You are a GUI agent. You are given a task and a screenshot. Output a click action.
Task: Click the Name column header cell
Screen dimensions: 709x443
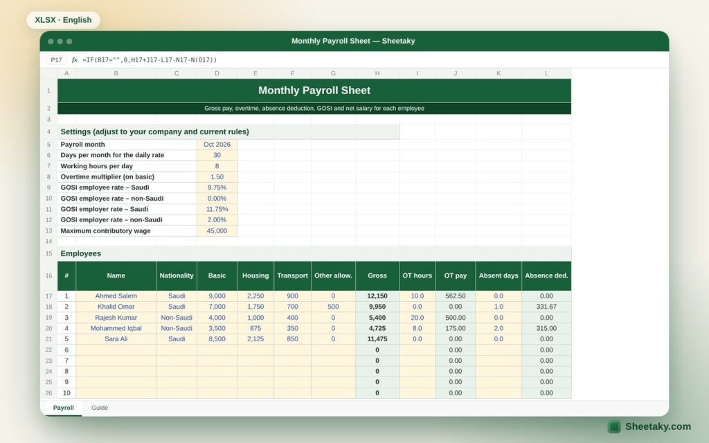[x=116, y=275]
